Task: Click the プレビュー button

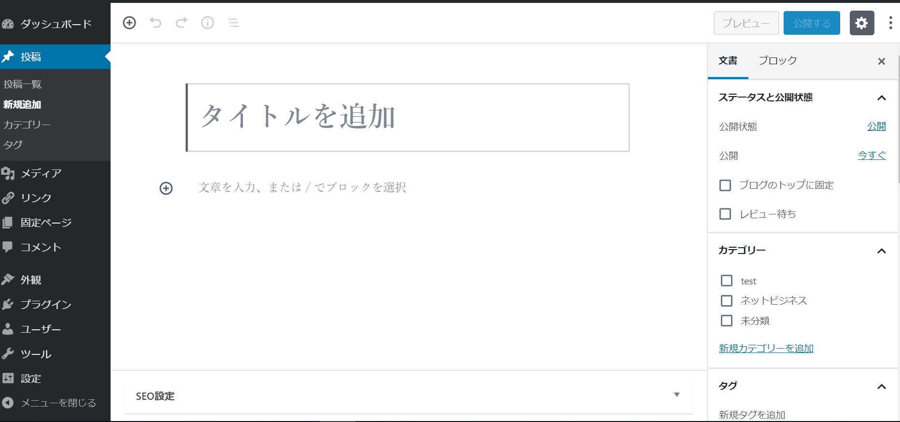Action: pyautogui.click(x=746, y=23)
